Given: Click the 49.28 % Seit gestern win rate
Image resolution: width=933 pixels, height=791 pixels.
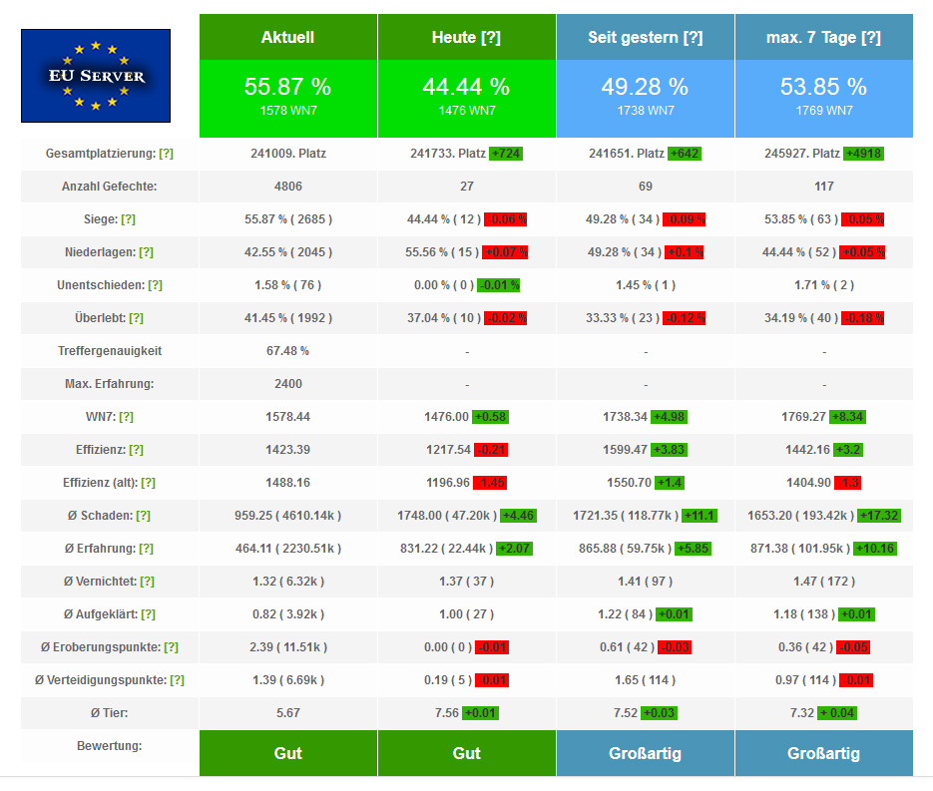Looking at the screenshot, I should pos(645,87).
